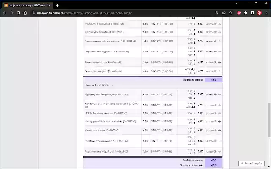The image size is (271, 169).
Task: Click the 'Miernictwo cyfrowe' course name
Action: 102,130
